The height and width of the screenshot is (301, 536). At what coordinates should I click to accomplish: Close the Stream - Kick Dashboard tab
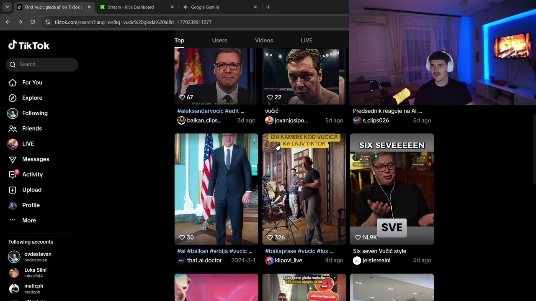pos(172,7)
